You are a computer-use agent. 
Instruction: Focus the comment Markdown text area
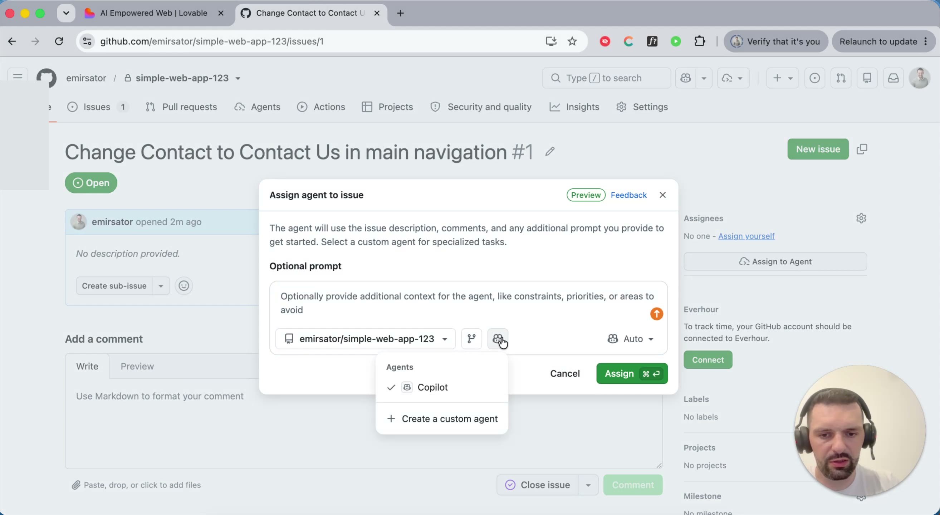(363, 423)
